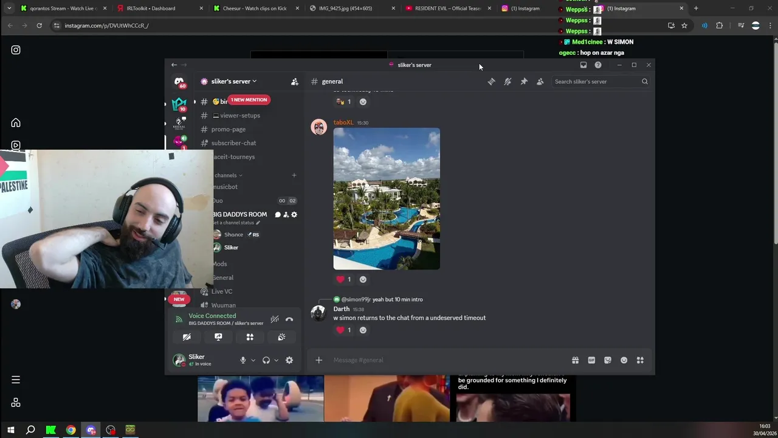
Task: Click the NEW servers indicator pill
Action: [179, 299]
